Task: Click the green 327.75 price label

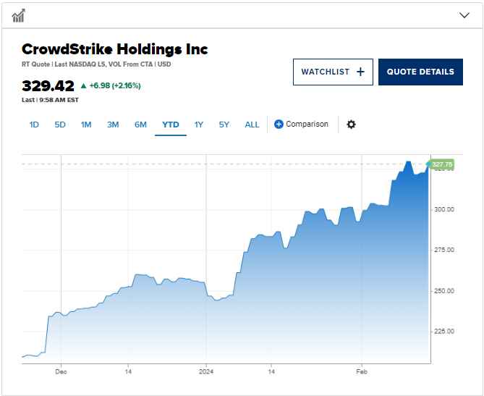Action: (x=441, y=164)
